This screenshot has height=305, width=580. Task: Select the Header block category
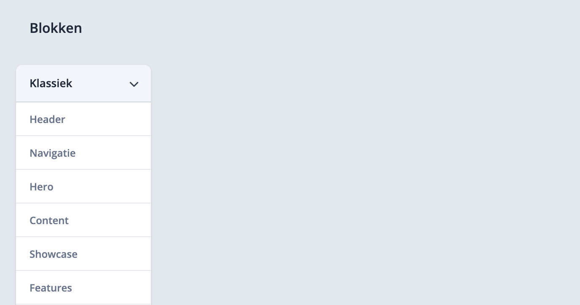tap(83, 119)
